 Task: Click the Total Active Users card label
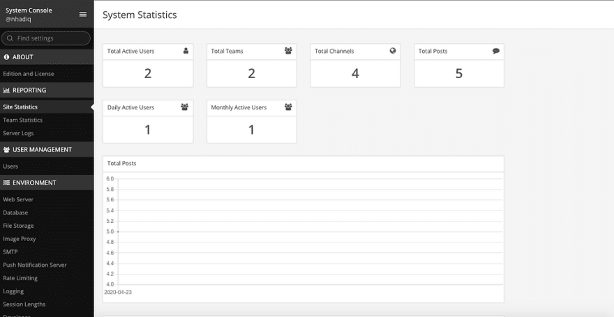point(130,51)
